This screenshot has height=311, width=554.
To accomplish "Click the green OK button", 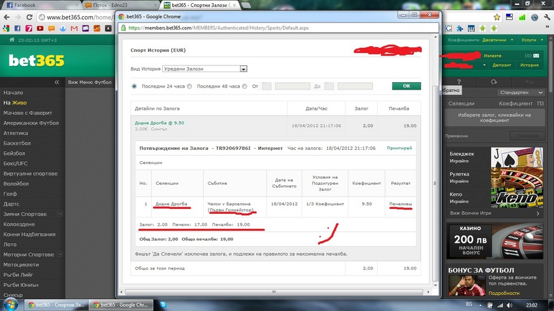I will [x=406, y=86].
